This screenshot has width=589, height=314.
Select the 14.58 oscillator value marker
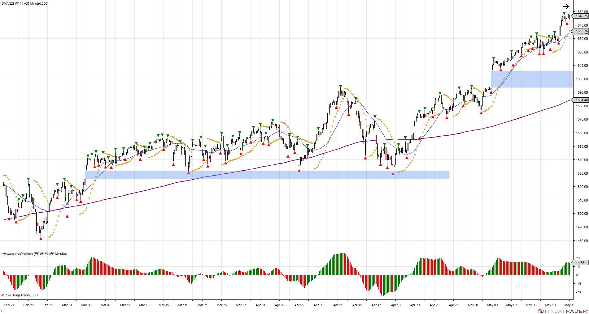pos(581,263)
